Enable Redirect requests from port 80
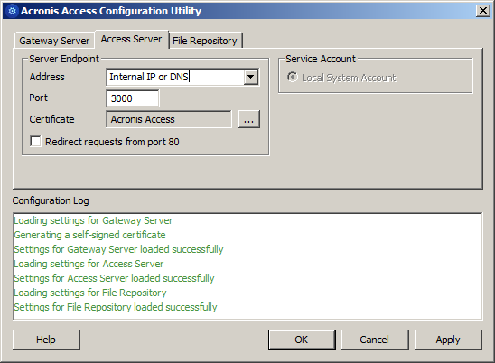The height and width of the screenshot is (363, 495). click(35, 142)
